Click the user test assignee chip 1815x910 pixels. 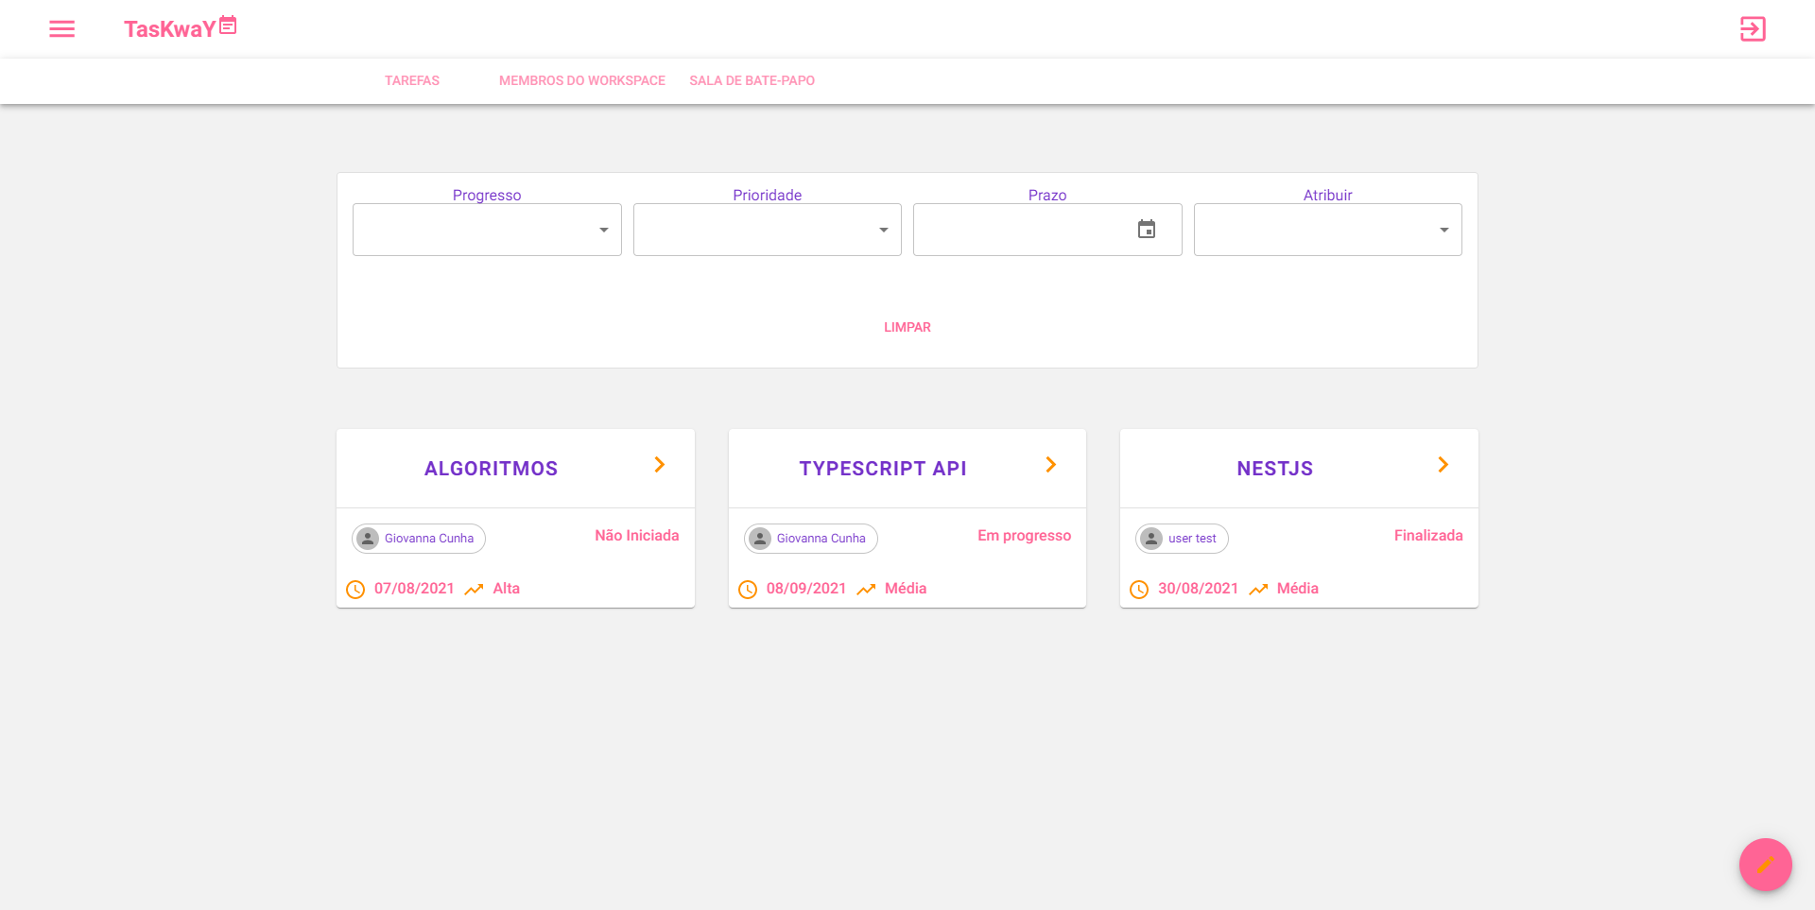click(1182, 539)
